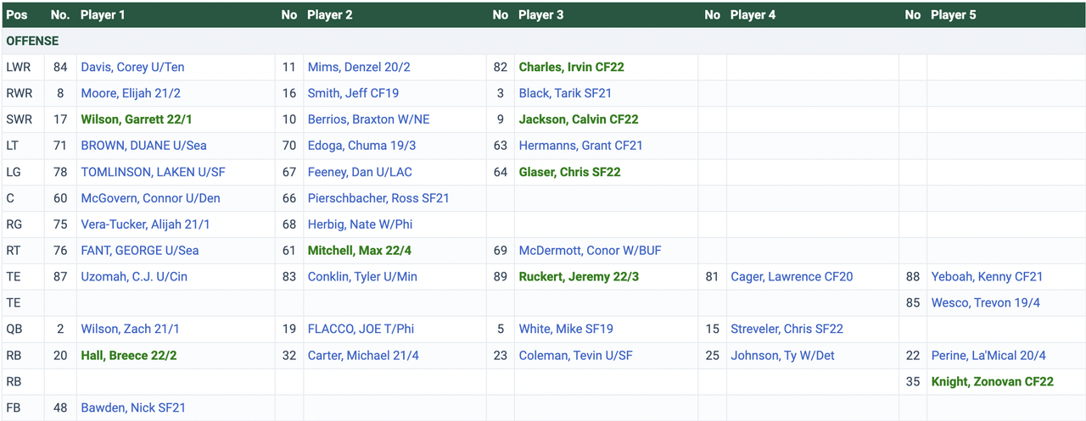This screenshot has width=1086, height=421.
Task: Click Knight, Zonovan CF22 link
Action: [x=992, y=382]
